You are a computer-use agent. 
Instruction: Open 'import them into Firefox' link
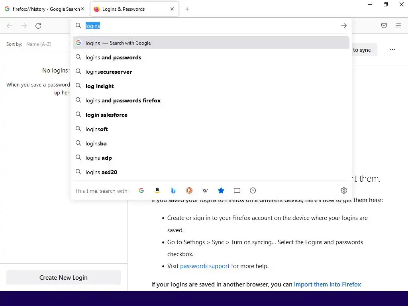[328, 284]
